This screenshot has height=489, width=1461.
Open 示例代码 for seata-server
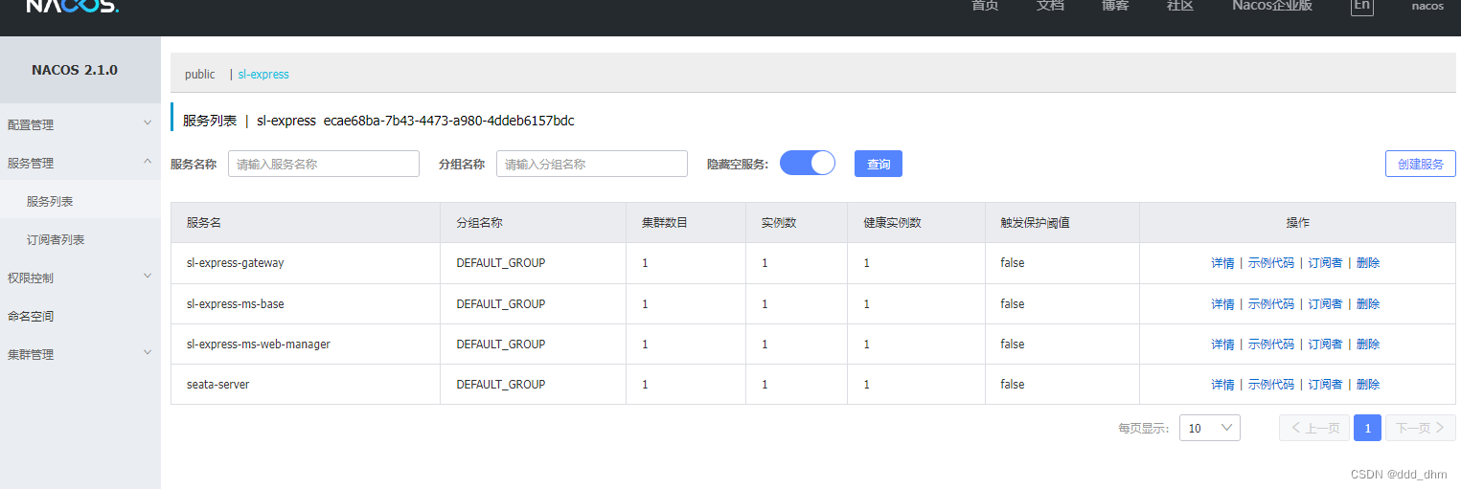pos(1270,385)
